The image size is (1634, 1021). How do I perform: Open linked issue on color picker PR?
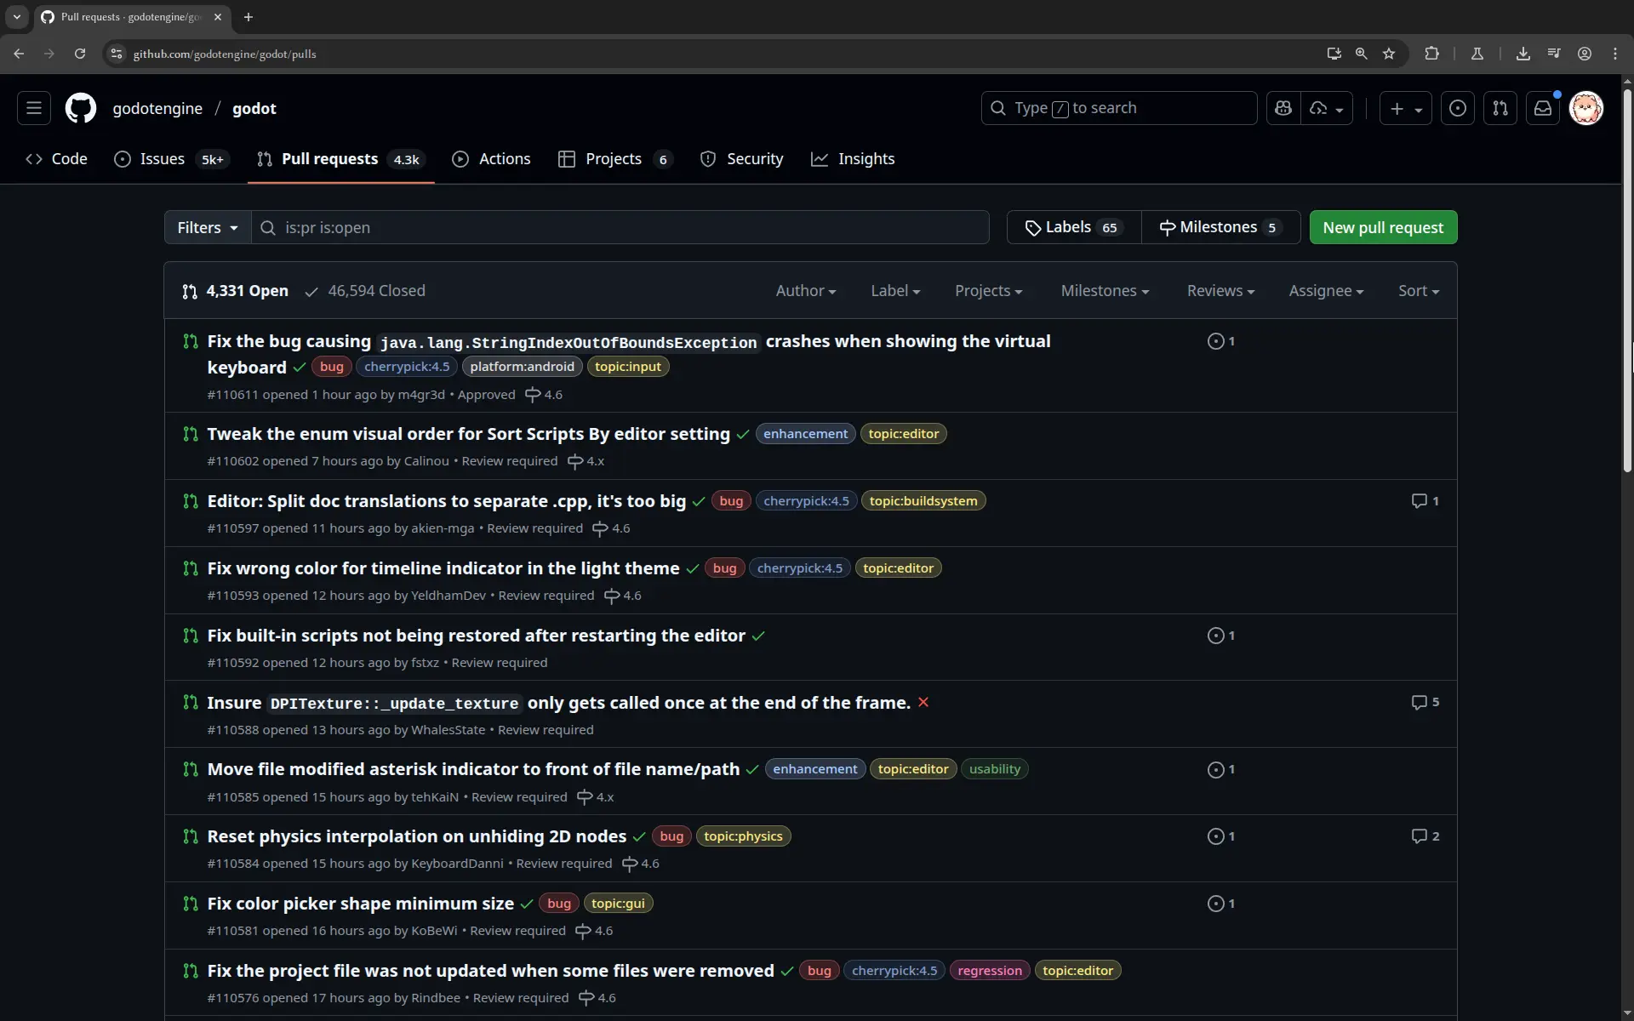point(1221,904)
